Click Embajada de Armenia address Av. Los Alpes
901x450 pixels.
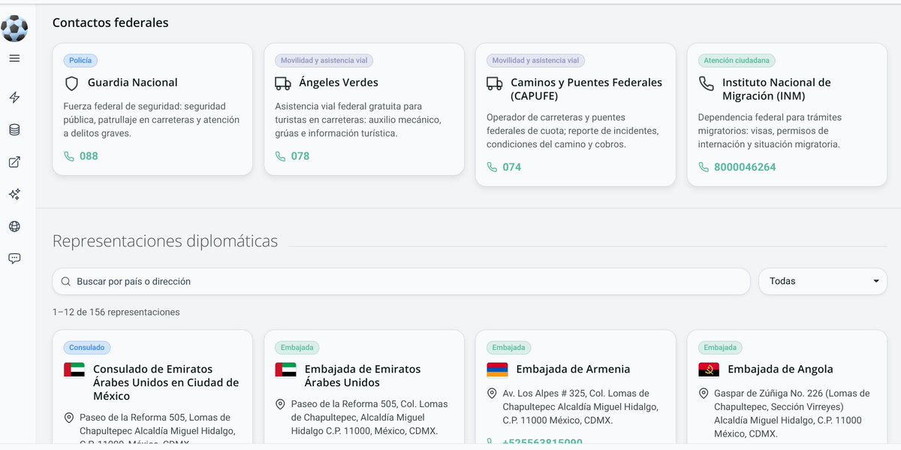pos(580,407)
